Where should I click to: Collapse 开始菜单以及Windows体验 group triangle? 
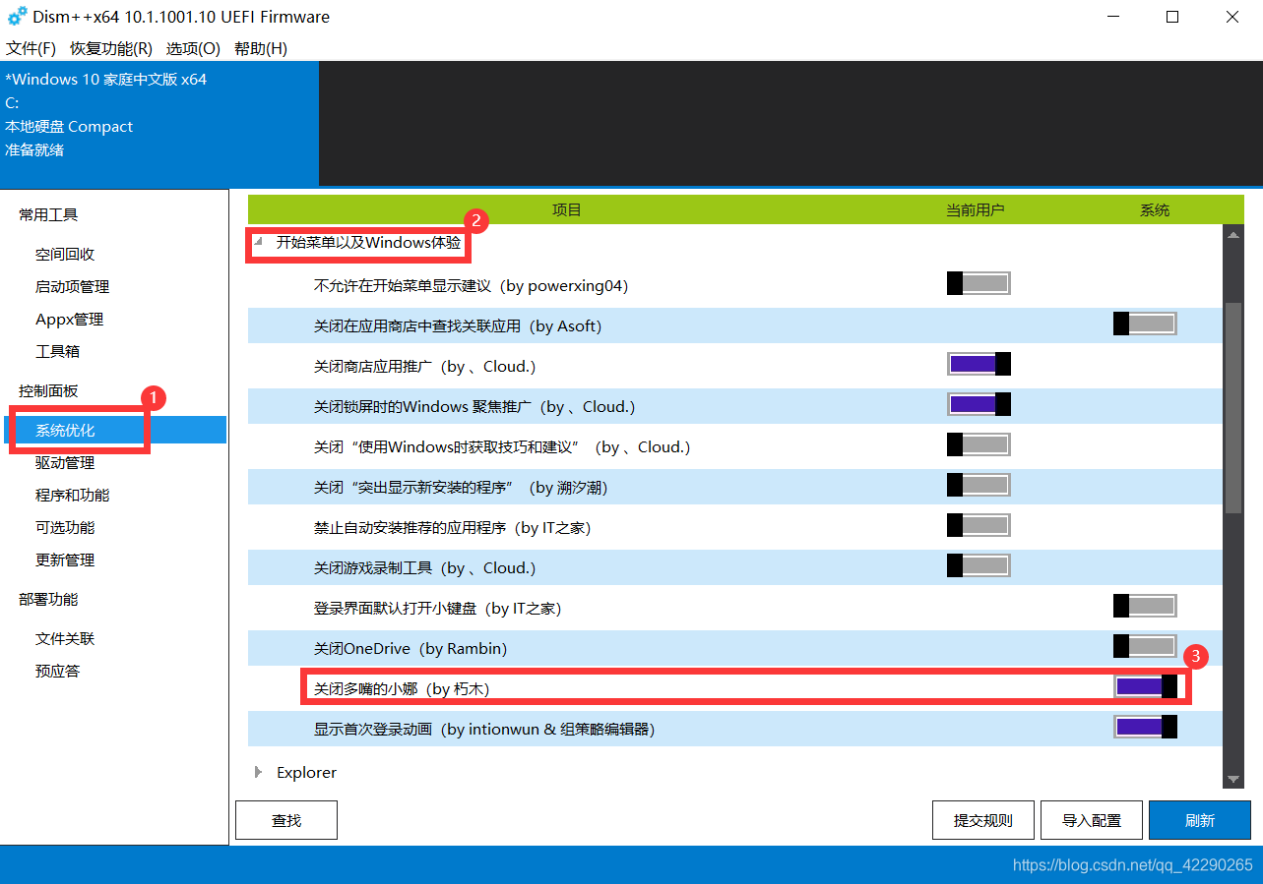tap(258, 242)
